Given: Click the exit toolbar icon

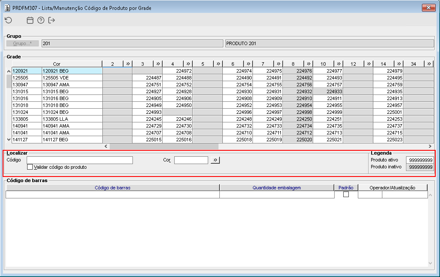Looking at the screenshot, I should [52, 20].
